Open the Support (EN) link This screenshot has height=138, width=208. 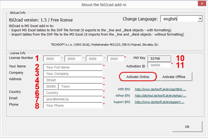point(159,102)
